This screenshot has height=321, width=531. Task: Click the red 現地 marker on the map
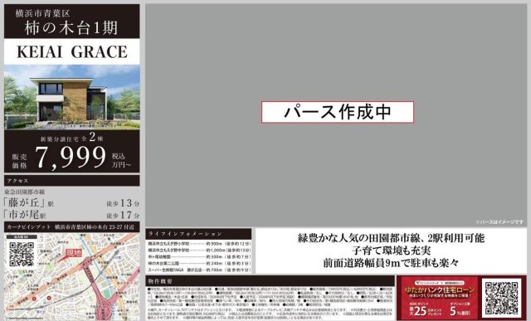(73, 253)
